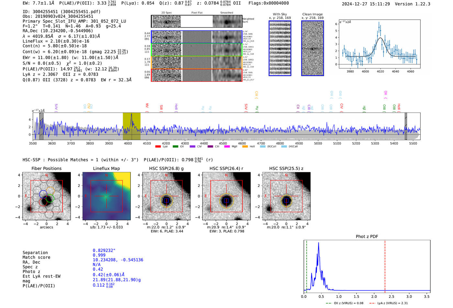The height and width of the screenshot is (308, 453).
Task: Open the Lineflux Map panel
Action: pyautogui.click(x=106, y=196)
